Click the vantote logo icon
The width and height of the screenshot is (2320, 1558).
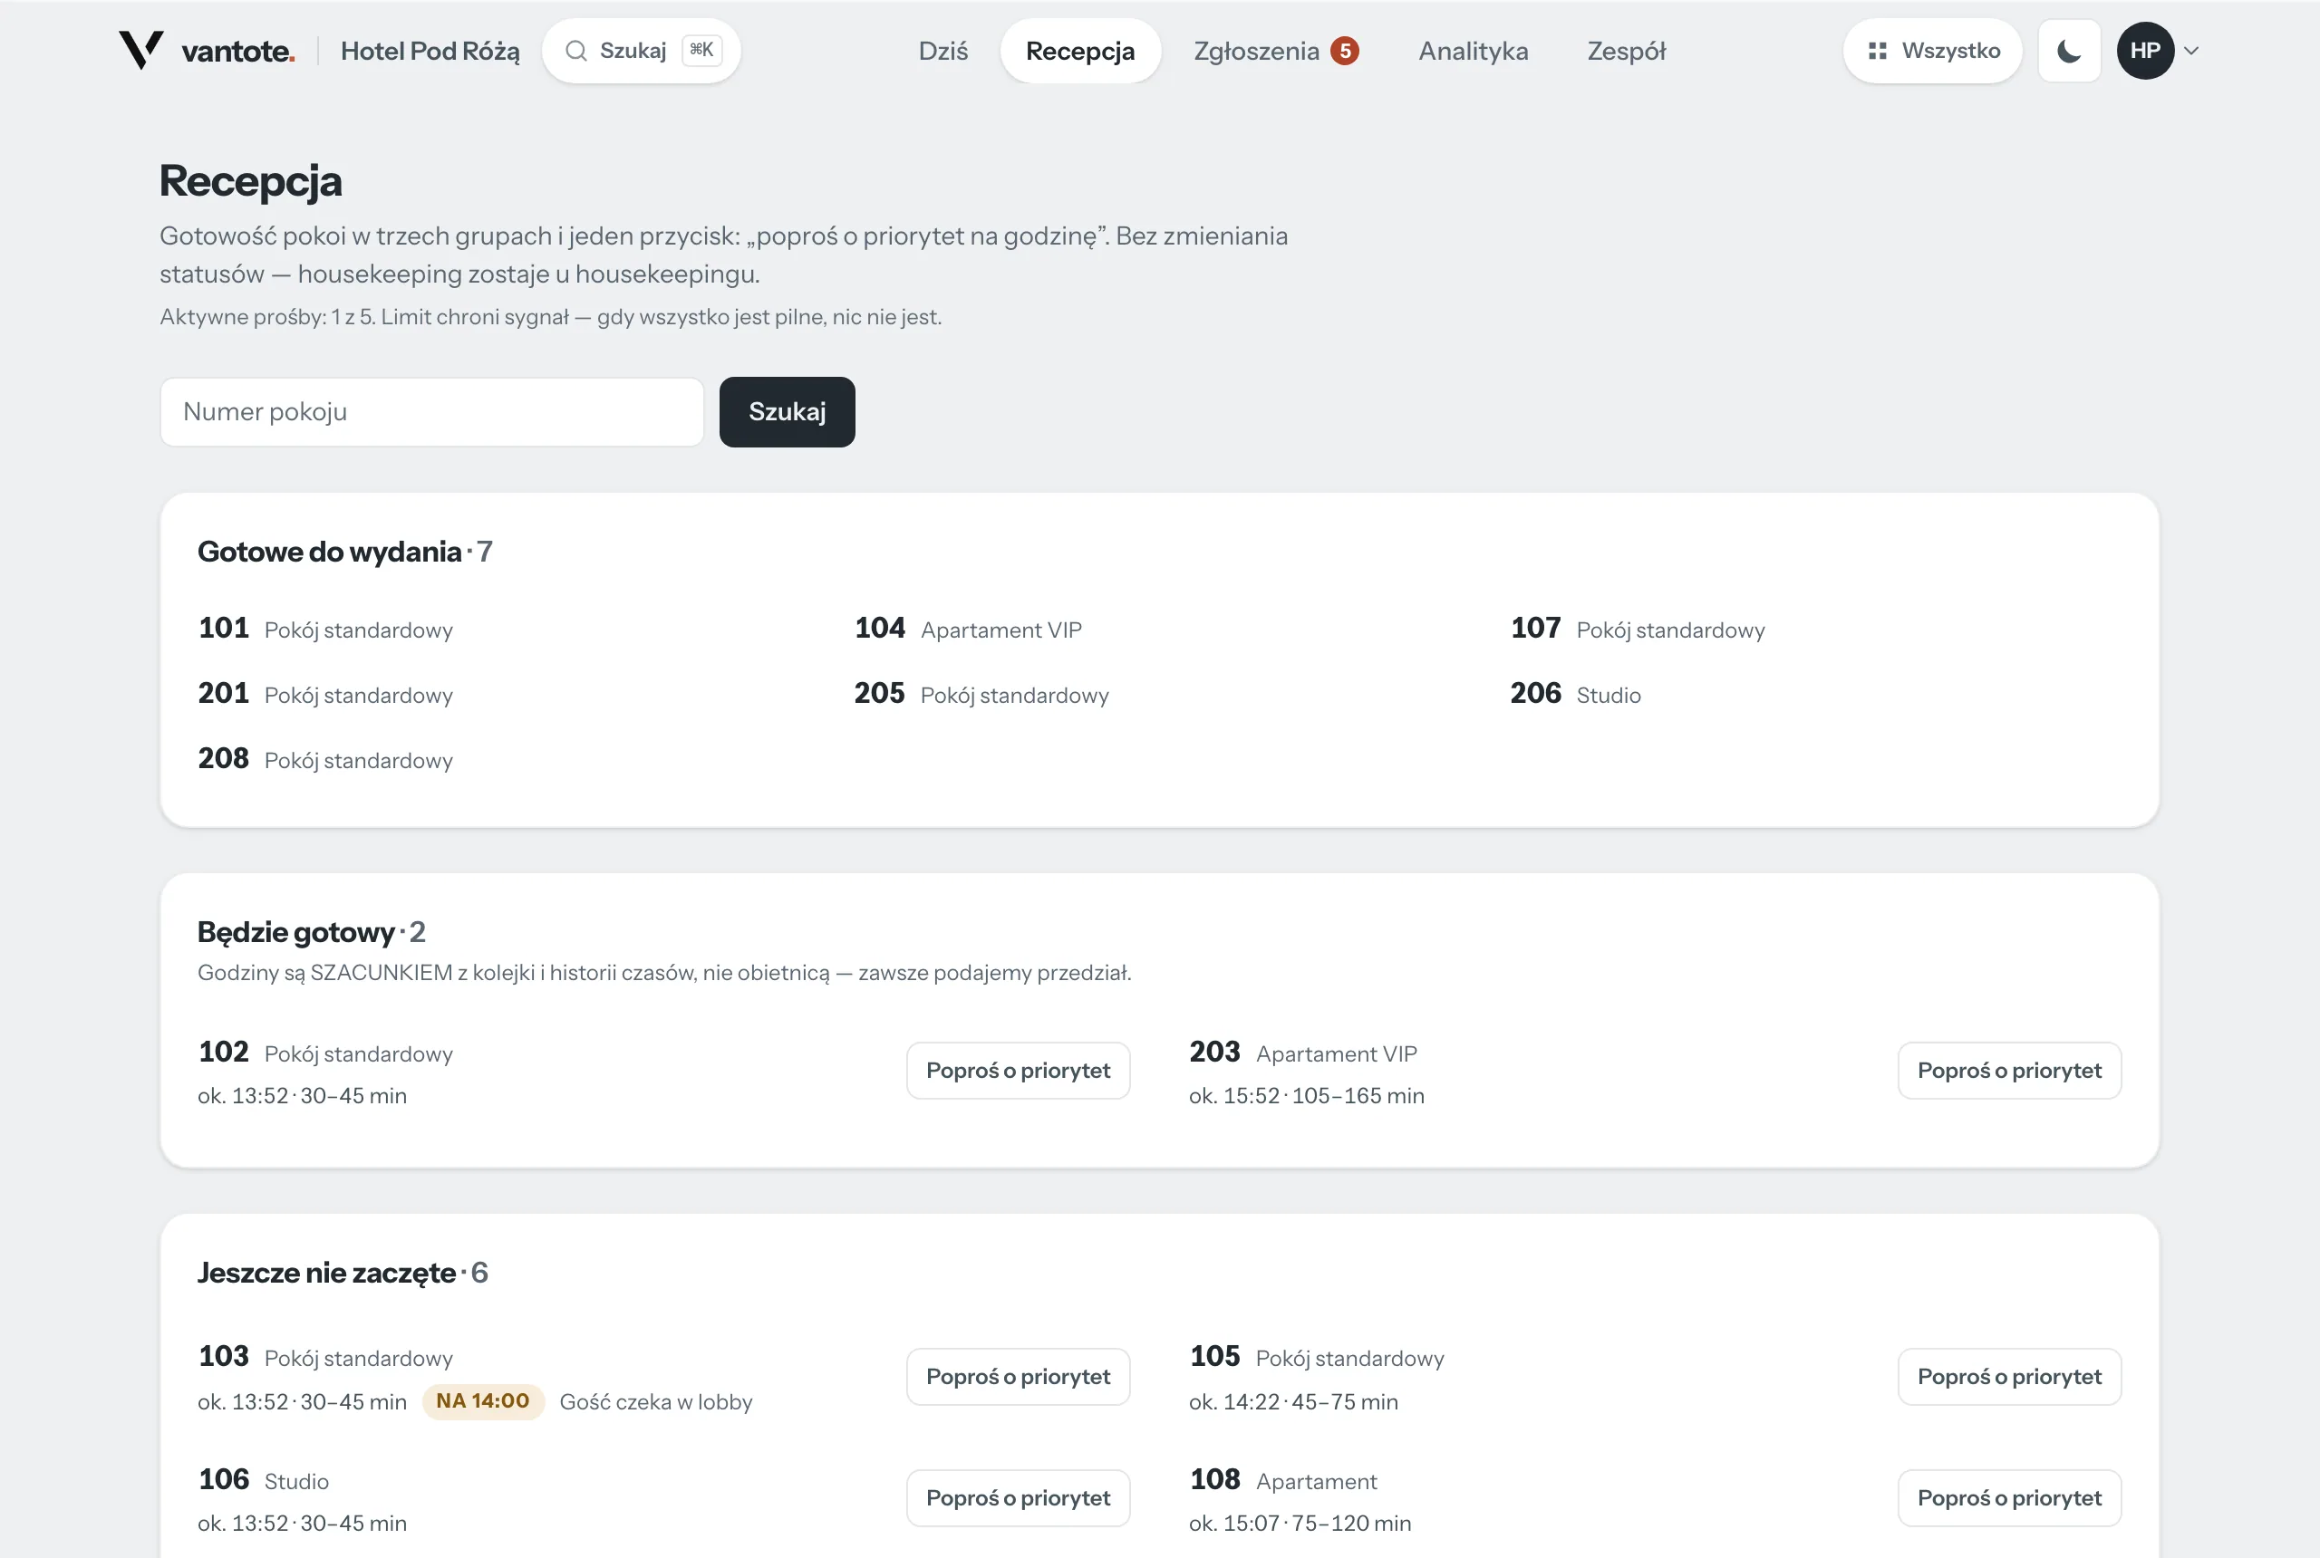pyautogui.click(x=141, y=50)
